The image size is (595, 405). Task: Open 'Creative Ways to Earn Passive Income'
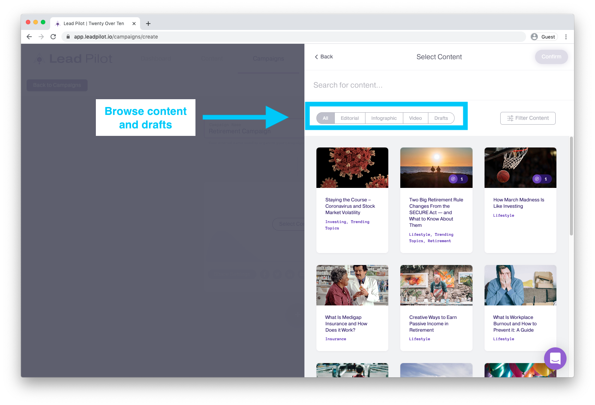coord(433,324)
